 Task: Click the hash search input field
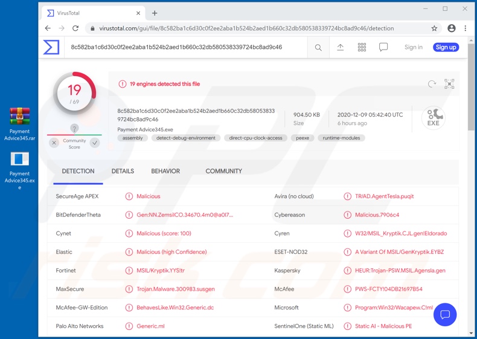pyautogui.click(x=185, y=47)
